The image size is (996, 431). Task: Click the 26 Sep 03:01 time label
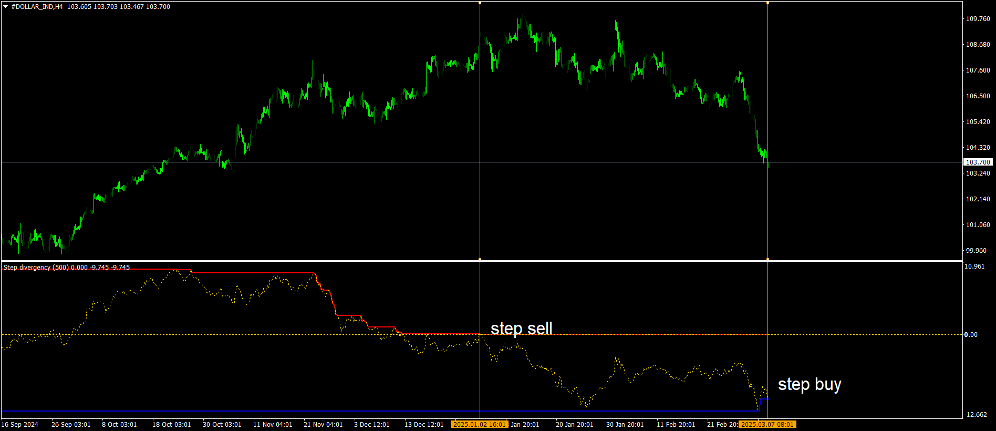[71, 425]
